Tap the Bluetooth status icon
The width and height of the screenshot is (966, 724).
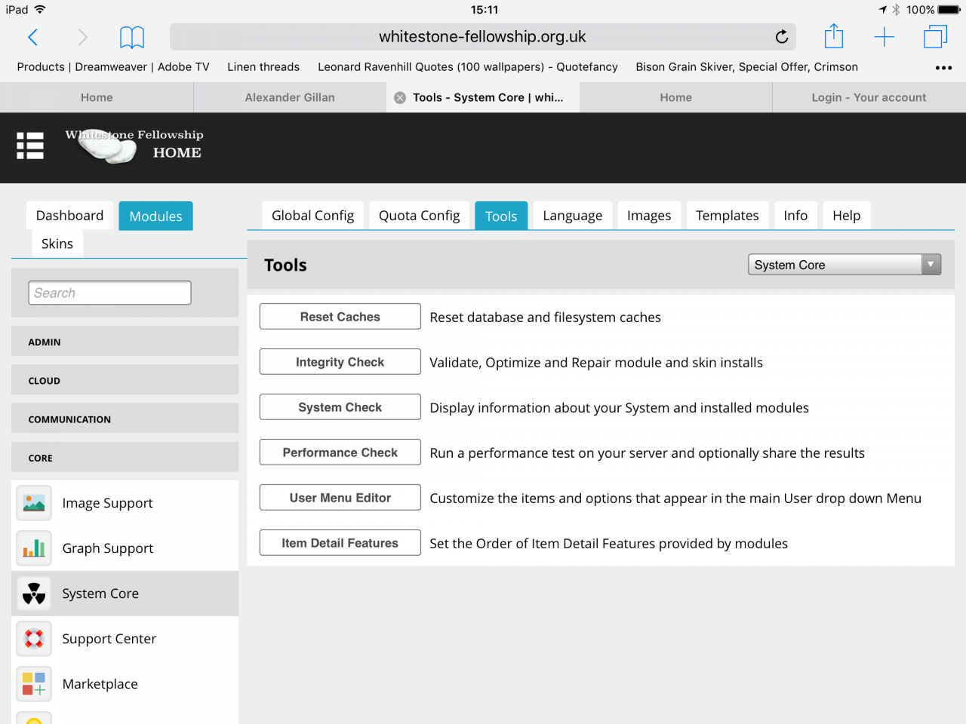pos(896,10)
